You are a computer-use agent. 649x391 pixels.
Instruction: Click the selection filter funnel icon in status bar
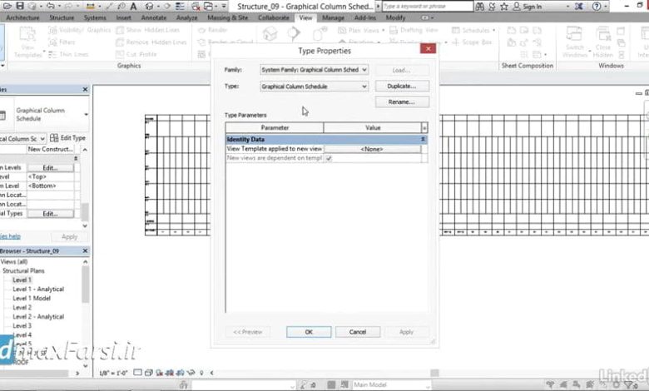(629, 385)
